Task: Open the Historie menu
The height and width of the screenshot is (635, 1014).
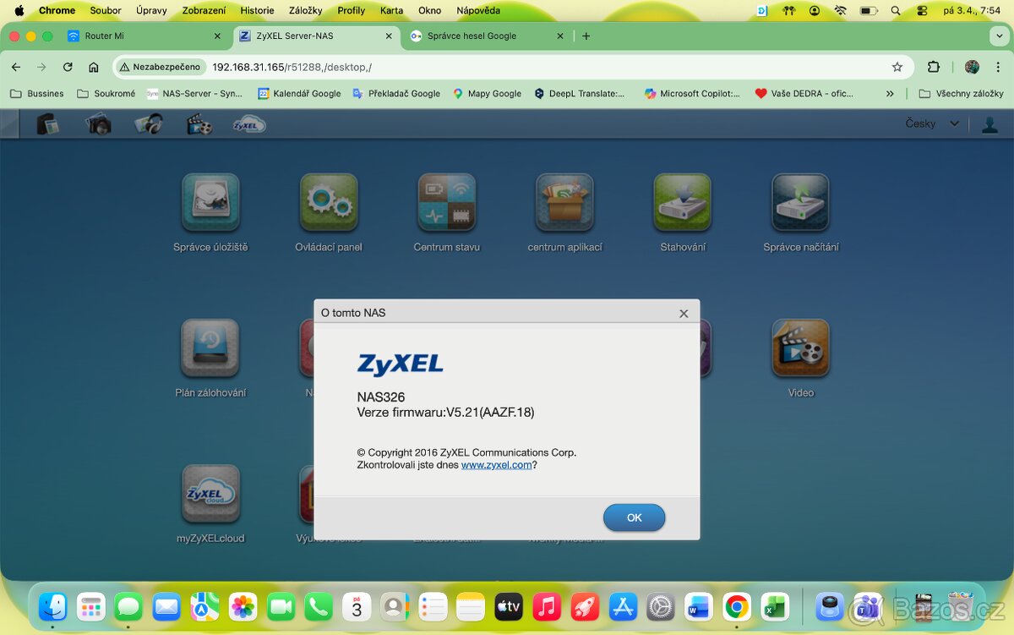Action: click(x=257, y=11)
